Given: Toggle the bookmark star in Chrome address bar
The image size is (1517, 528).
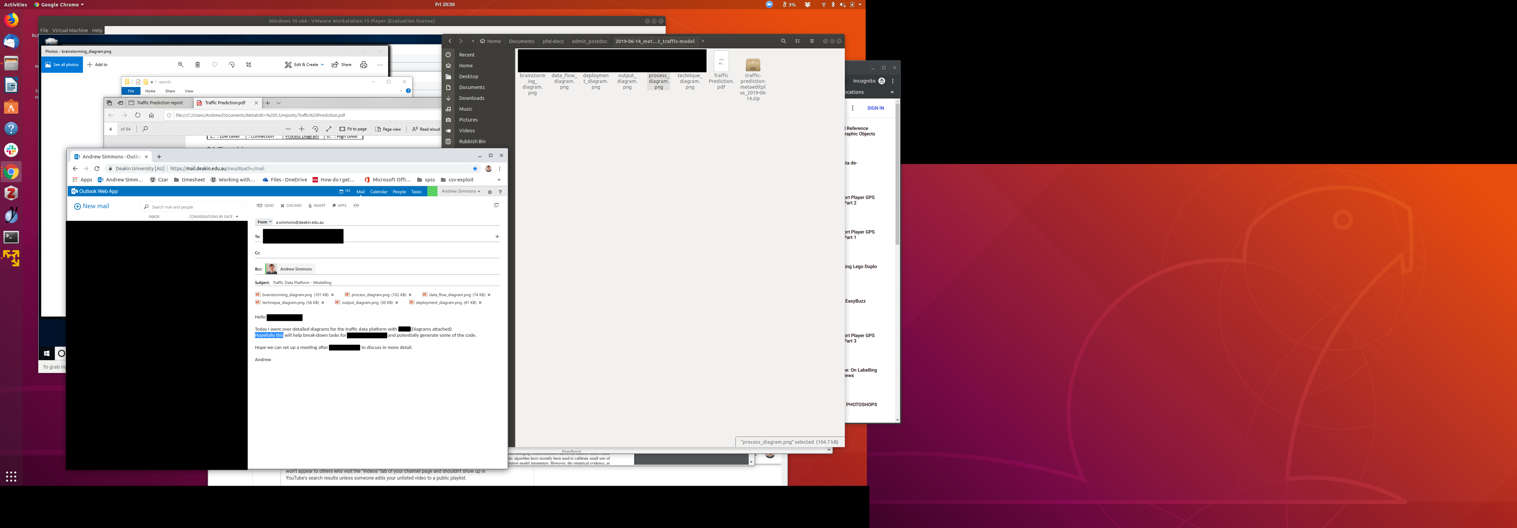Looking at the screenshot, I should [x=475, y=168].
